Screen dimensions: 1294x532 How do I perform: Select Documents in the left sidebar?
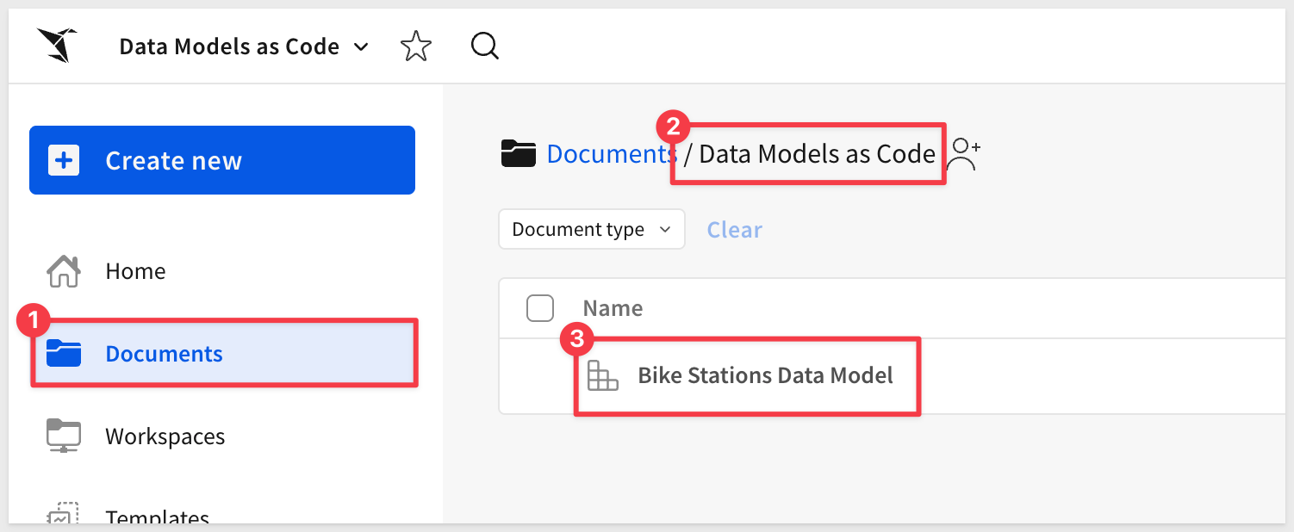(164, 354)
